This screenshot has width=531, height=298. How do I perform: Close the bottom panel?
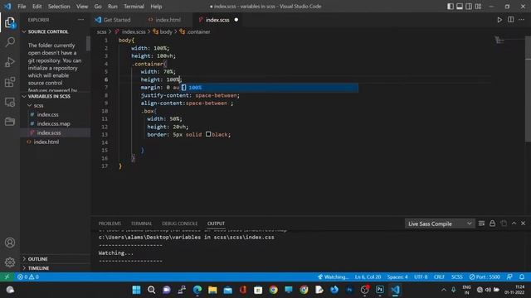[x=524, y=223]
